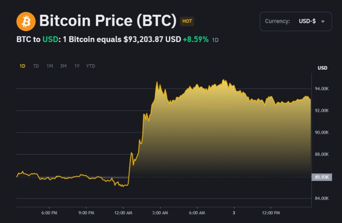Click the 12:00 AM time axis label
Screen dimensions: 342x223
point(123,213)
